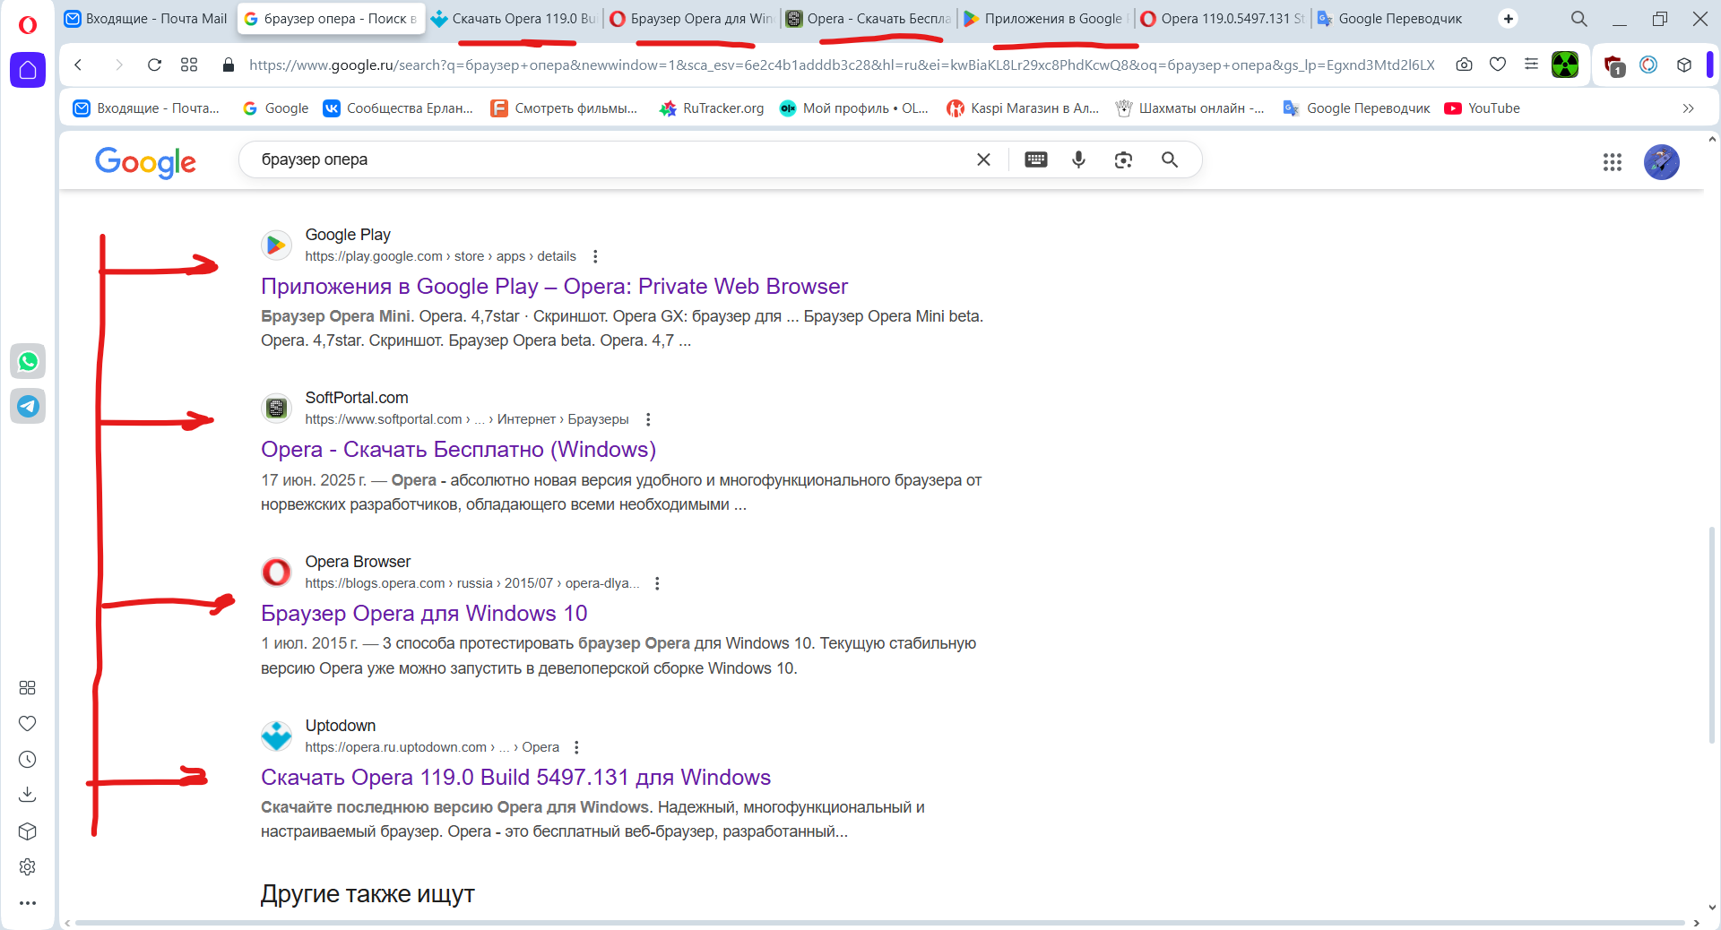Open sidebar settings gear
1721x930 pixels.
point(28,866)
